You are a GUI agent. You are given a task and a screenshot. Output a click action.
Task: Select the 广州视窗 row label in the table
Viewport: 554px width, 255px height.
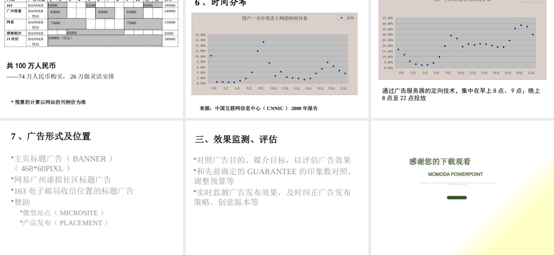coord(14,11)
